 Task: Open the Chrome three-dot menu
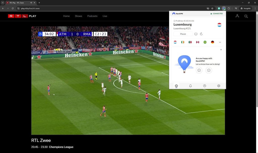coord(255,8)
